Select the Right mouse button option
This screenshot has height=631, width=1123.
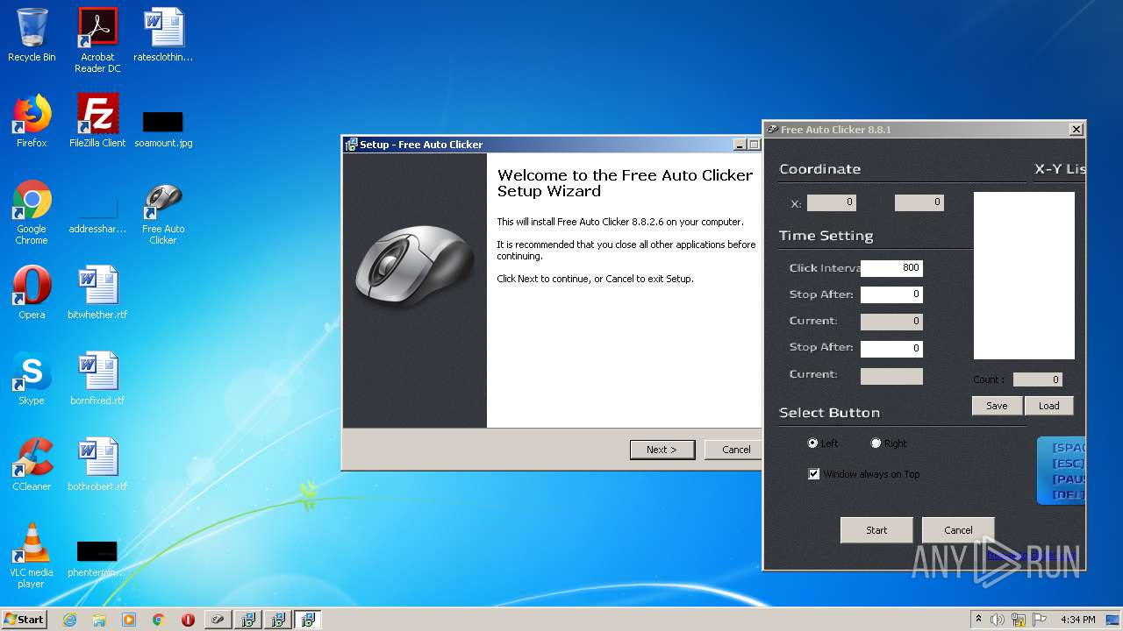(876, 443)
